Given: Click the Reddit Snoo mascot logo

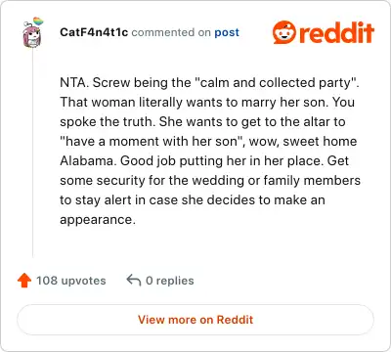Looking at the screenshot, I should click(x=284, y=32).
